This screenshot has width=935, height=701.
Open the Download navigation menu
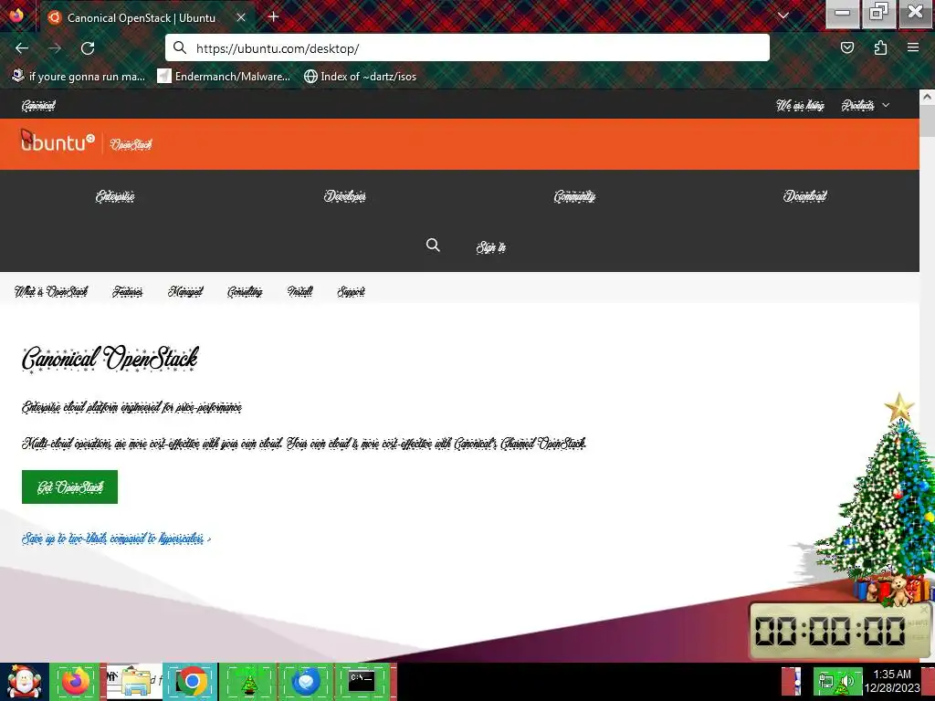(804, 196)
